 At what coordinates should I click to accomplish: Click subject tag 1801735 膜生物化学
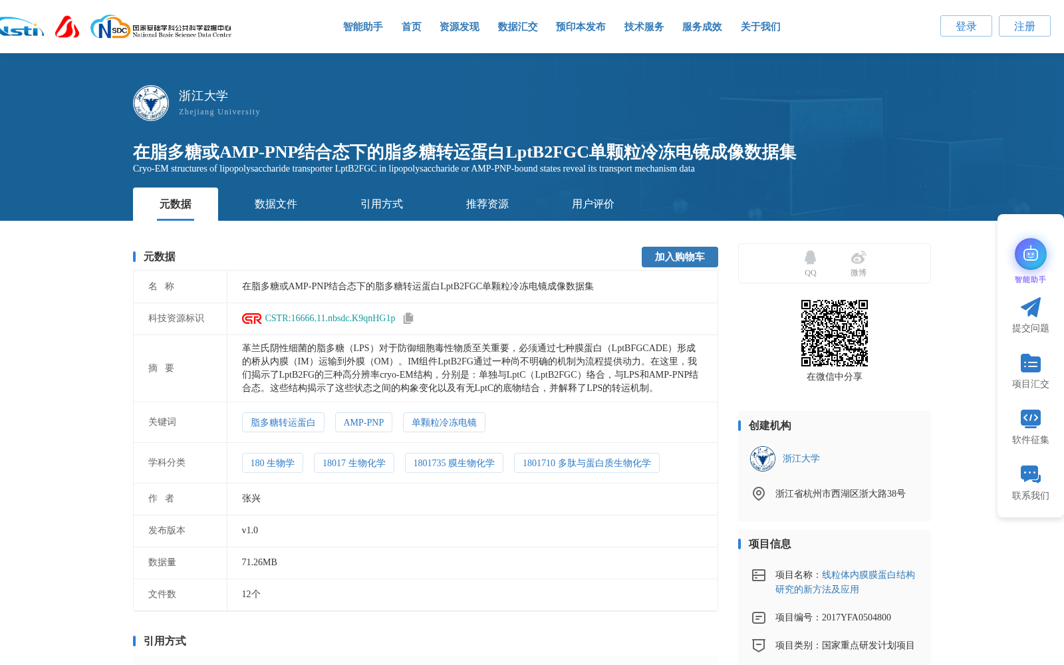coord(454,463)
